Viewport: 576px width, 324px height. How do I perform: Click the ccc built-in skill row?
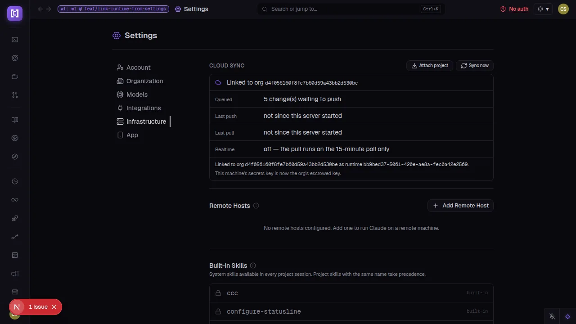coord(351,293)
